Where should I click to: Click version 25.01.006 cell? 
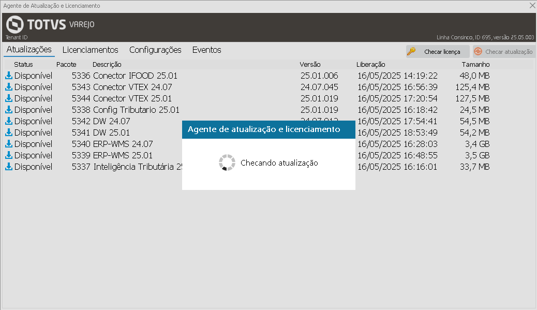coord(319,76)
